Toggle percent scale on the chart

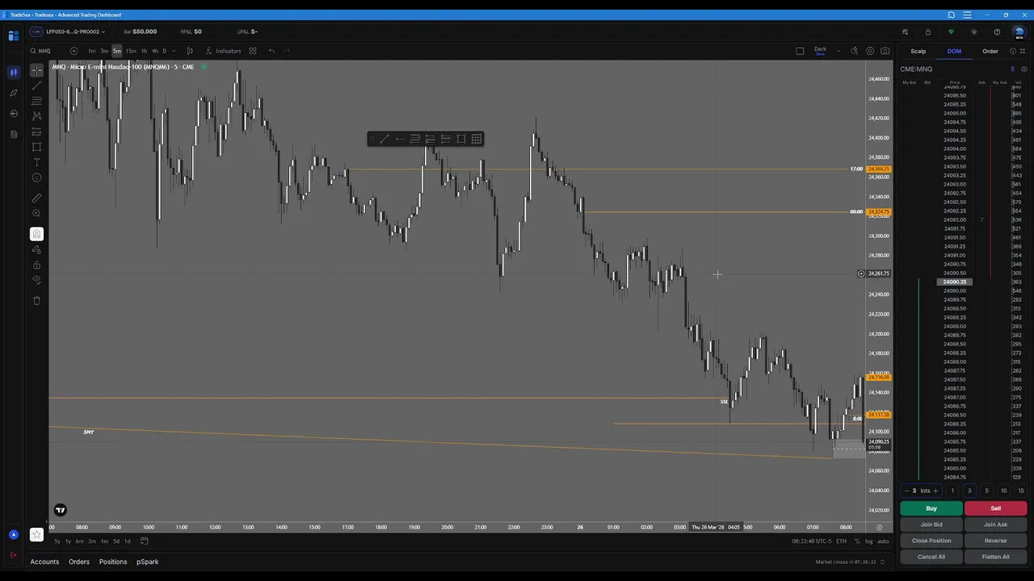[x=858, y=541]
